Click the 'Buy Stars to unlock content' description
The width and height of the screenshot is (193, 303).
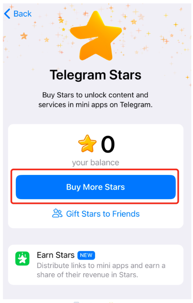95,100
